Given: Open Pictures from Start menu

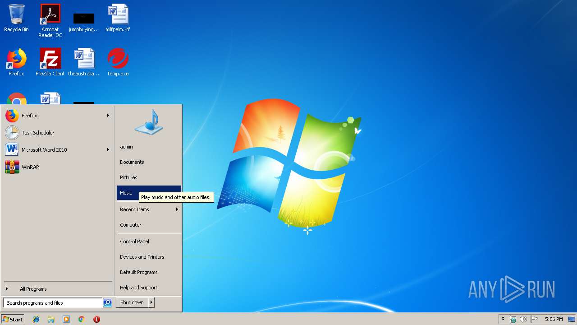Looking at the screenshot, I should [x=149, y=177].
